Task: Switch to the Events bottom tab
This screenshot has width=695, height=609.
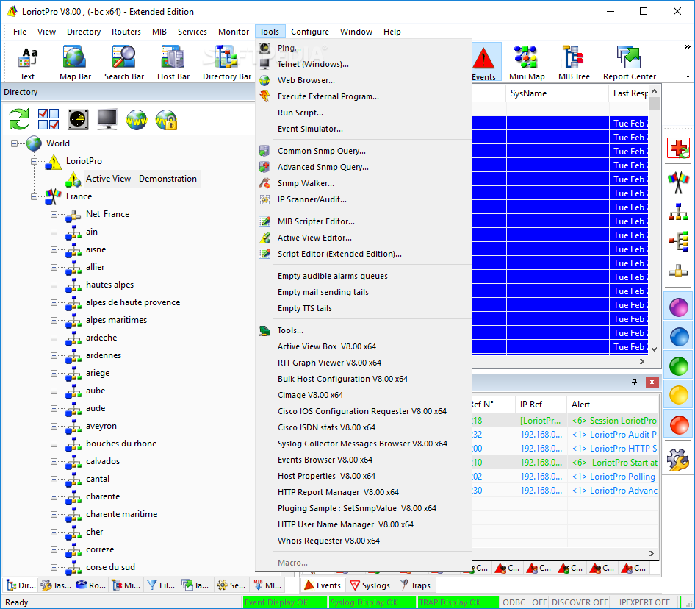Action: click(323, 585)
